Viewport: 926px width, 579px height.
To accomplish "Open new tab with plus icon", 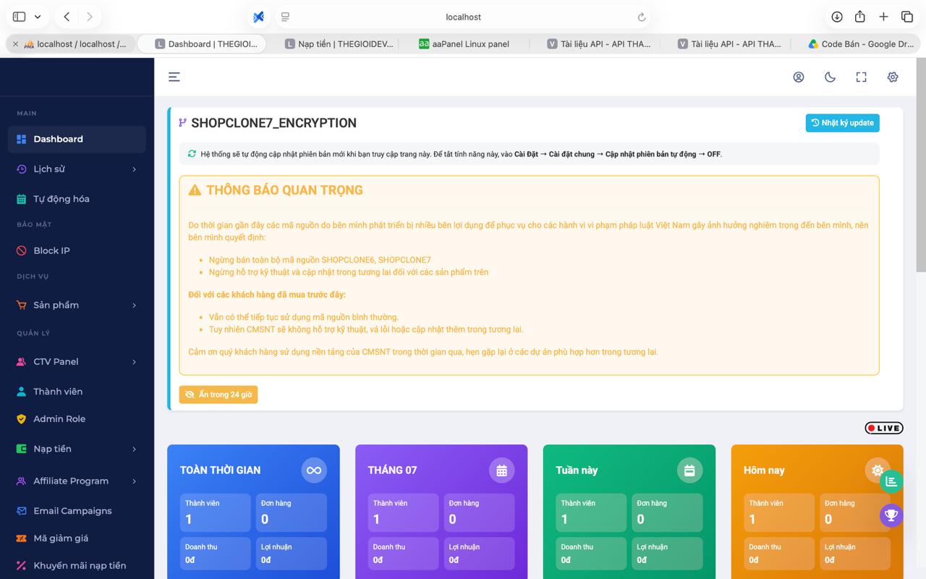I will (883, 17).
